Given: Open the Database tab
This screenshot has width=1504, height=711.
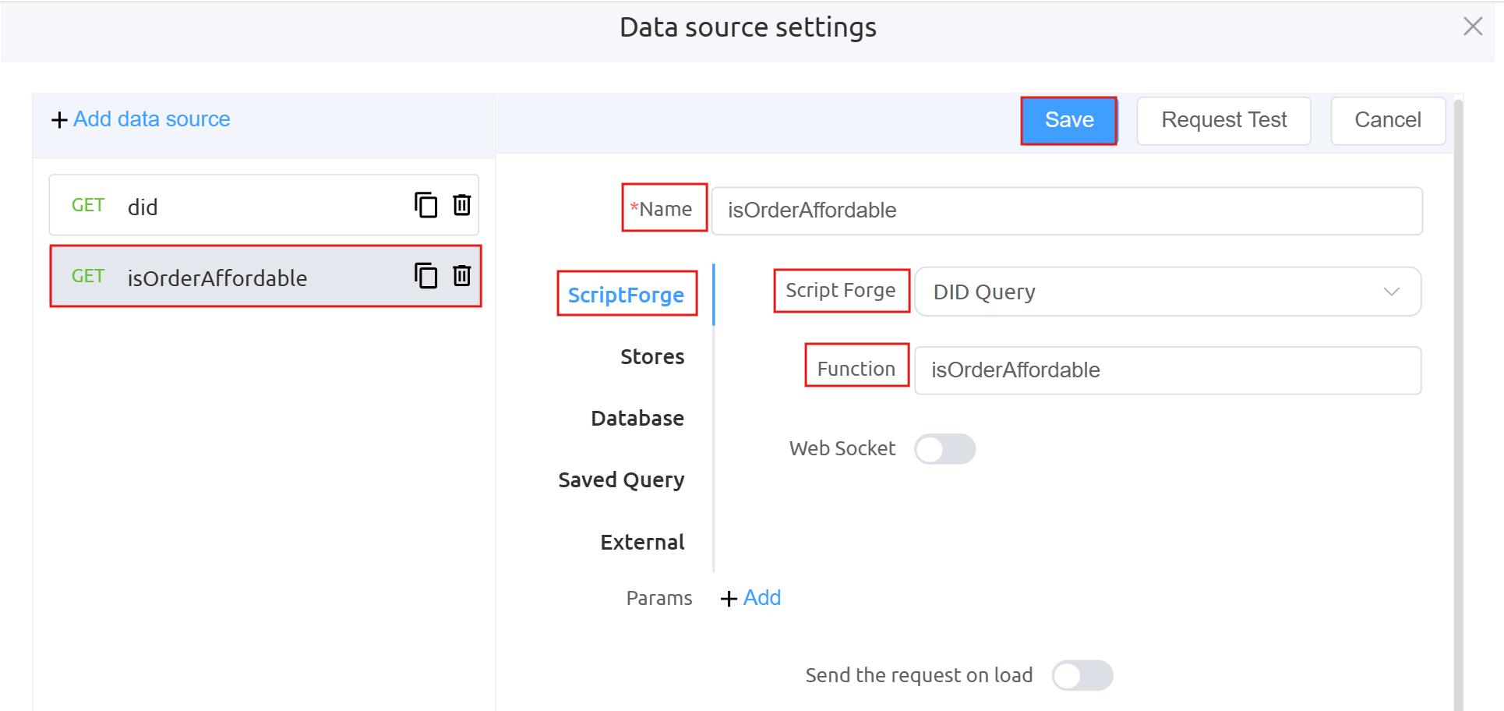Looking at the screenshot, I should click(x=637, y=419).
